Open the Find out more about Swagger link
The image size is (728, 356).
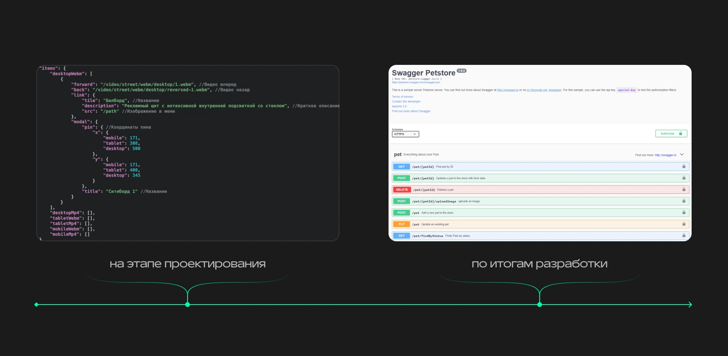click(411, 111)
